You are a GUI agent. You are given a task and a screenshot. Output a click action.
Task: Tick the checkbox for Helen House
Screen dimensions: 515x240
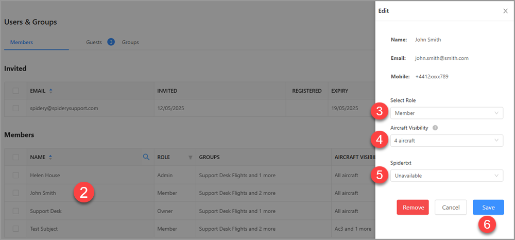pyautogui.click(x=16, y=175)
